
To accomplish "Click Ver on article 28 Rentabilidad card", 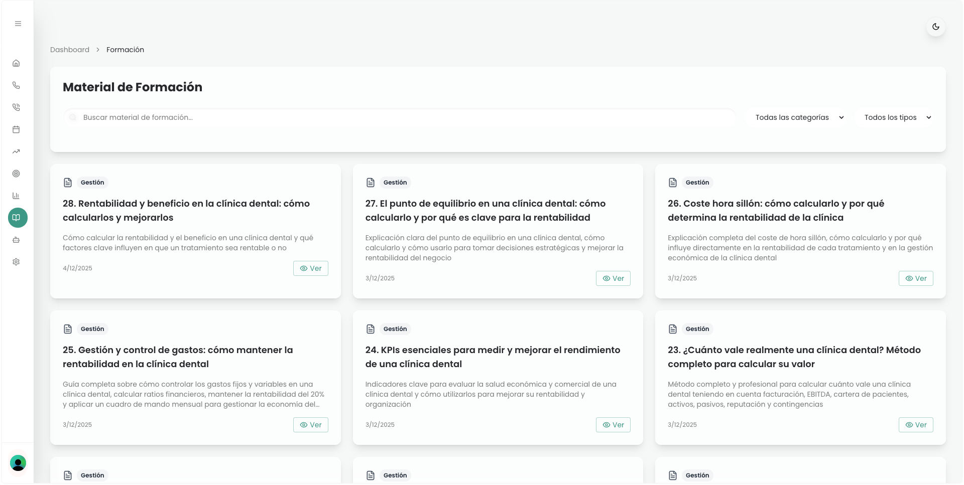I will (311, 268).
